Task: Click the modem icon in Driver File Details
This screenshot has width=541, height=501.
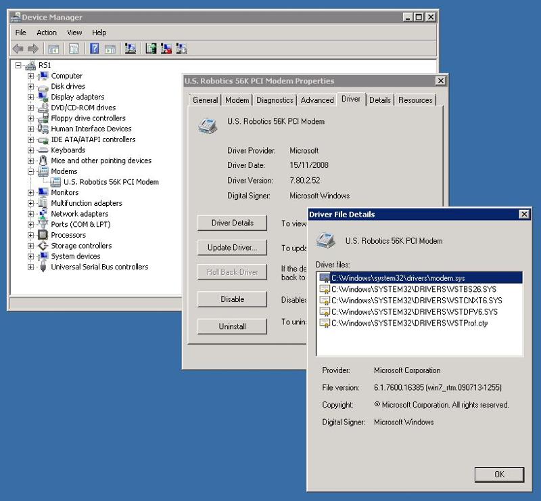Action: tap(325, 239)
